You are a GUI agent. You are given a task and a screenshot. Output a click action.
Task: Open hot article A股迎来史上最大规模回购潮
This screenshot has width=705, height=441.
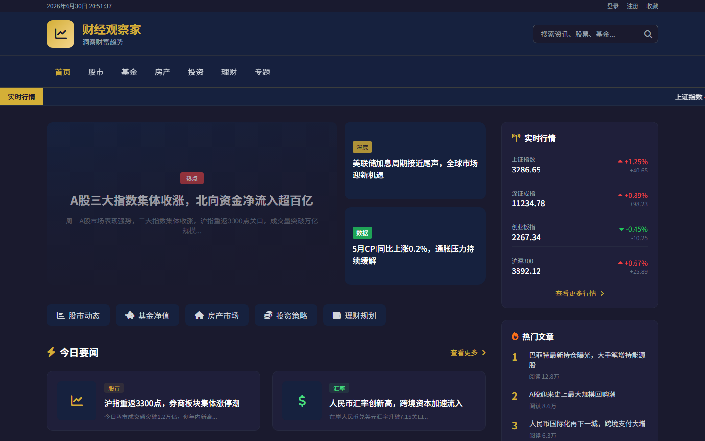[x=580, y=399]
